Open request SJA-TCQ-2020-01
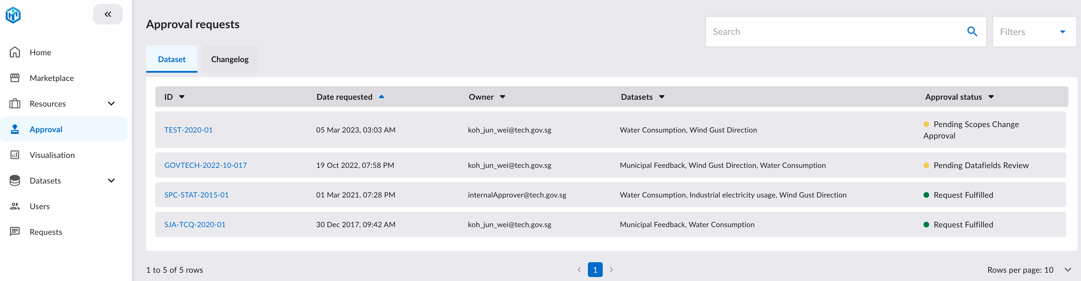1081x281 pixels. tap(195, 225)
